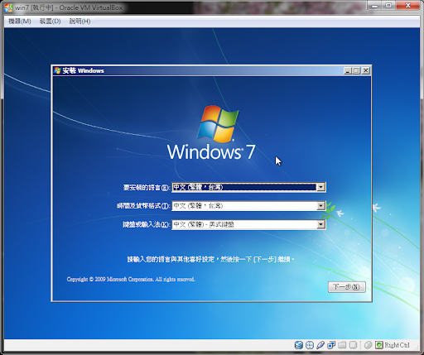Select the install language combo box field
Viewport: 424px width, 355px height.
pyautogui.click(x=248, y=187)
